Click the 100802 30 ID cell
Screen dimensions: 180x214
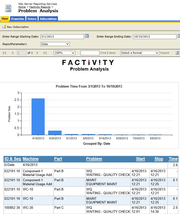pos(13,210)
